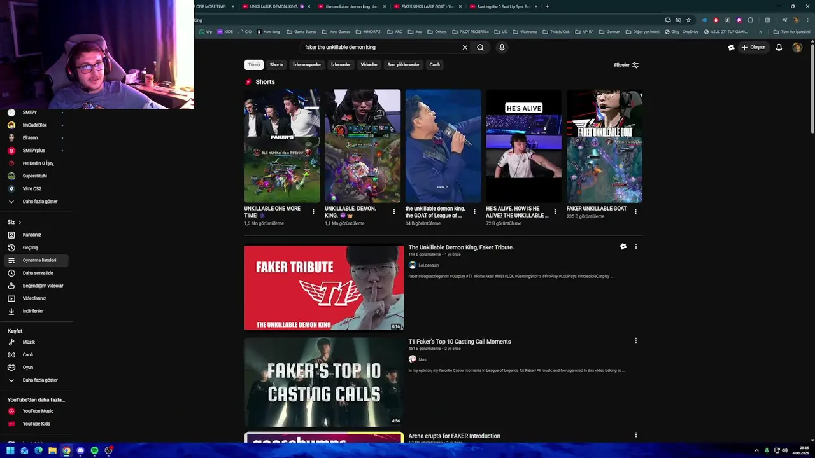This screenshot has width=815, height=458.
Task: Open Faker's Top 10 Casting Calls thumbnail
Action: click(x=324, y=382)
